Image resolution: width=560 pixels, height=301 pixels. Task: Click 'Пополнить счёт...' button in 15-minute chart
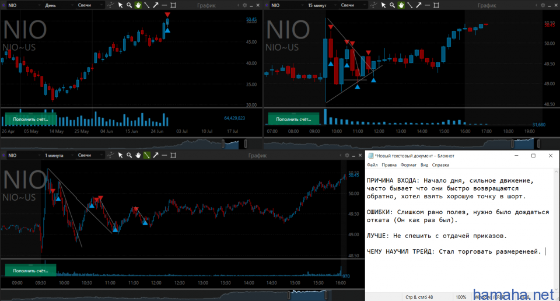click(293, 119)
